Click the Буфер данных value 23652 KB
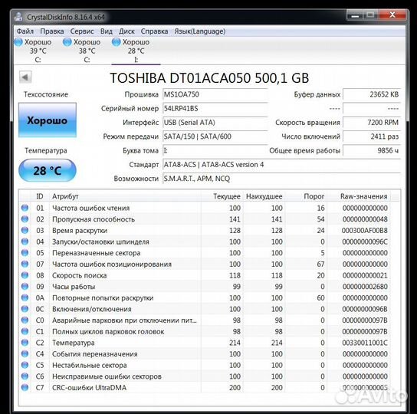Viewport: 417px width, 414px height. click(372, 94)
